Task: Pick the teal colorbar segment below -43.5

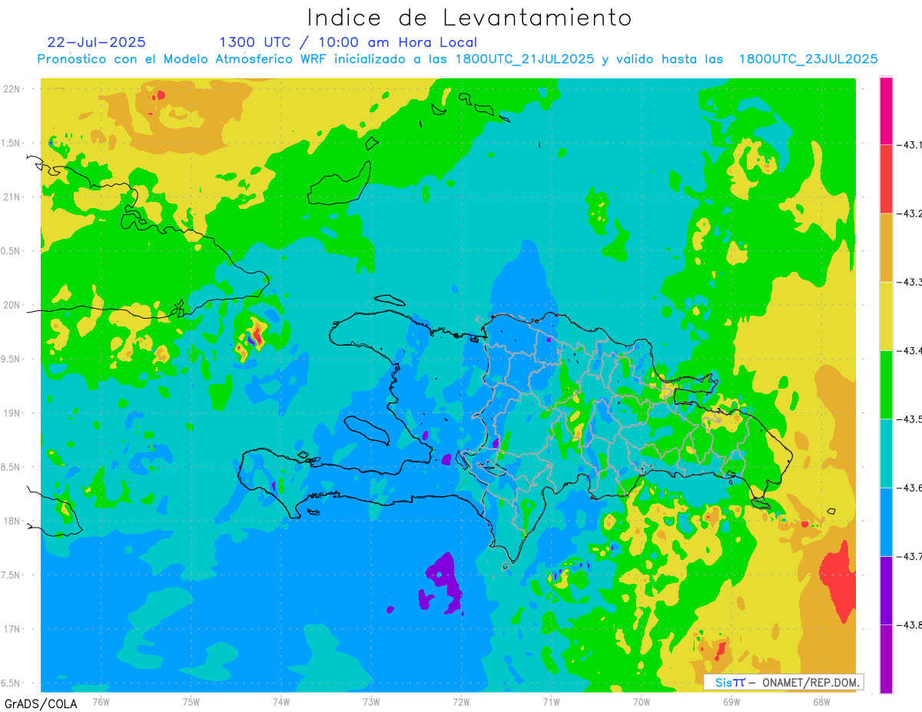Action: 886,452
